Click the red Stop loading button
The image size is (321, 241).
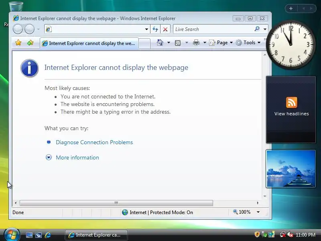[165, 29]
